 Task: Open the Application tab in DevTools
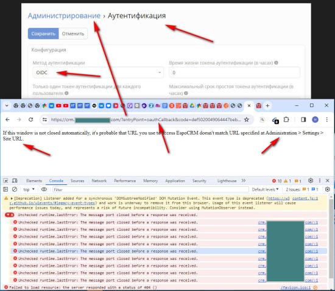point(175,181)
